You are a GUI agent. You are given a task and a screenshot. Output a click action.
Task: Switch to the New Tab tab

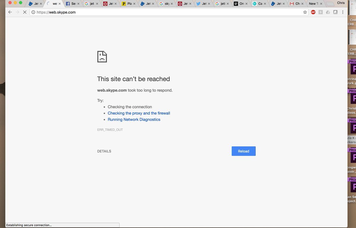point(314,4)
